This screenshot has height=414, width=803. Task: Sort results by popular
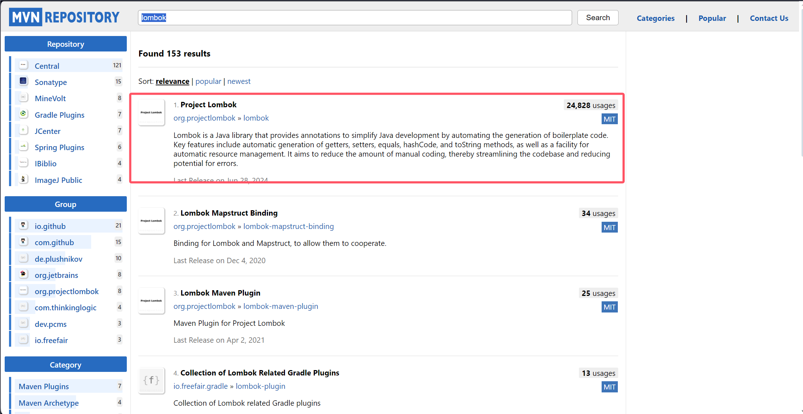[208, 81]
